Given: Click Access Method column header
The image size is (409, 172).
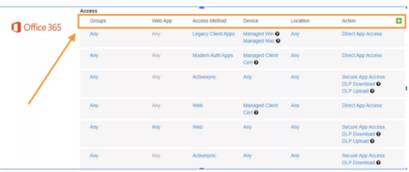Looking at the screenshot, I should pos(209,21).
